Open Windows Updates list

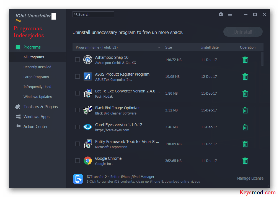point(38,97)
